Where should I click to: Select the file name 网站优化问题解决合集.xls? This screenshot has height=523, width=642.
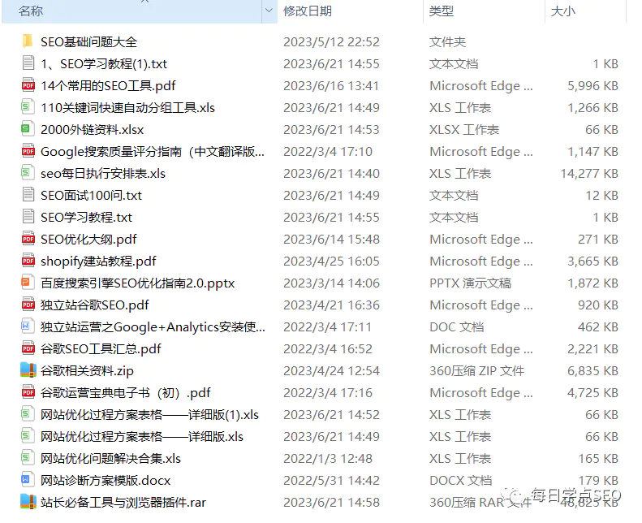110,459
